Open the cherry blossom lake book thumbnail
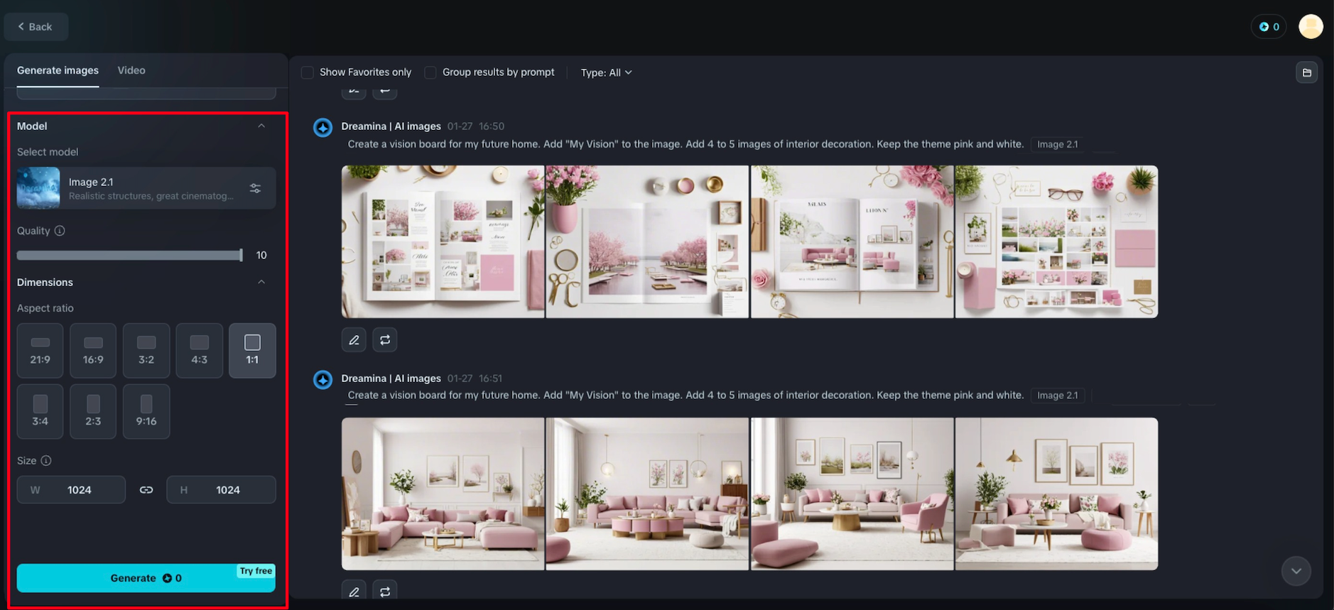Screen dimensions: 1334x610 [x=647, y=242]
